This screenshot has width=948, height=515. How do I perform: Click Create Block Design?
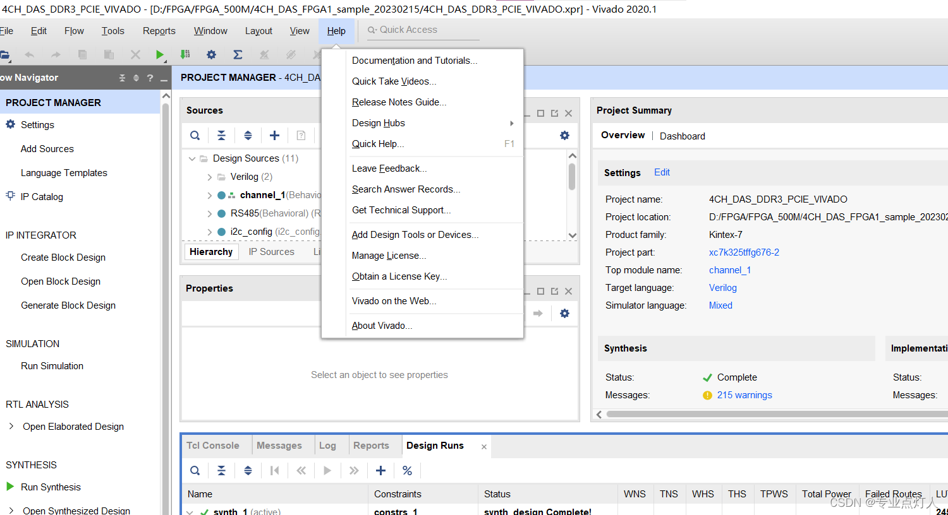(x=63, y=257)
